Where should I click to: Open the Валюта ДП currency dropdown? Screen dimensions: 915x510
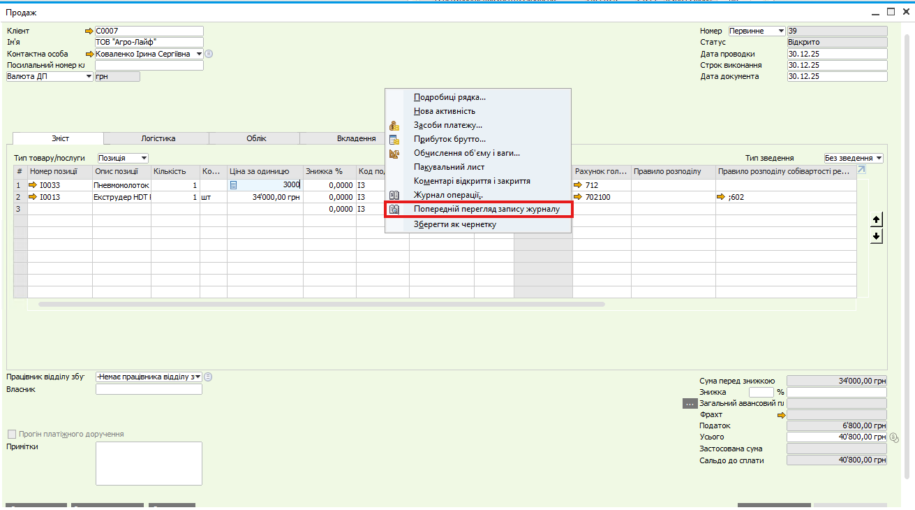point(89,77)
